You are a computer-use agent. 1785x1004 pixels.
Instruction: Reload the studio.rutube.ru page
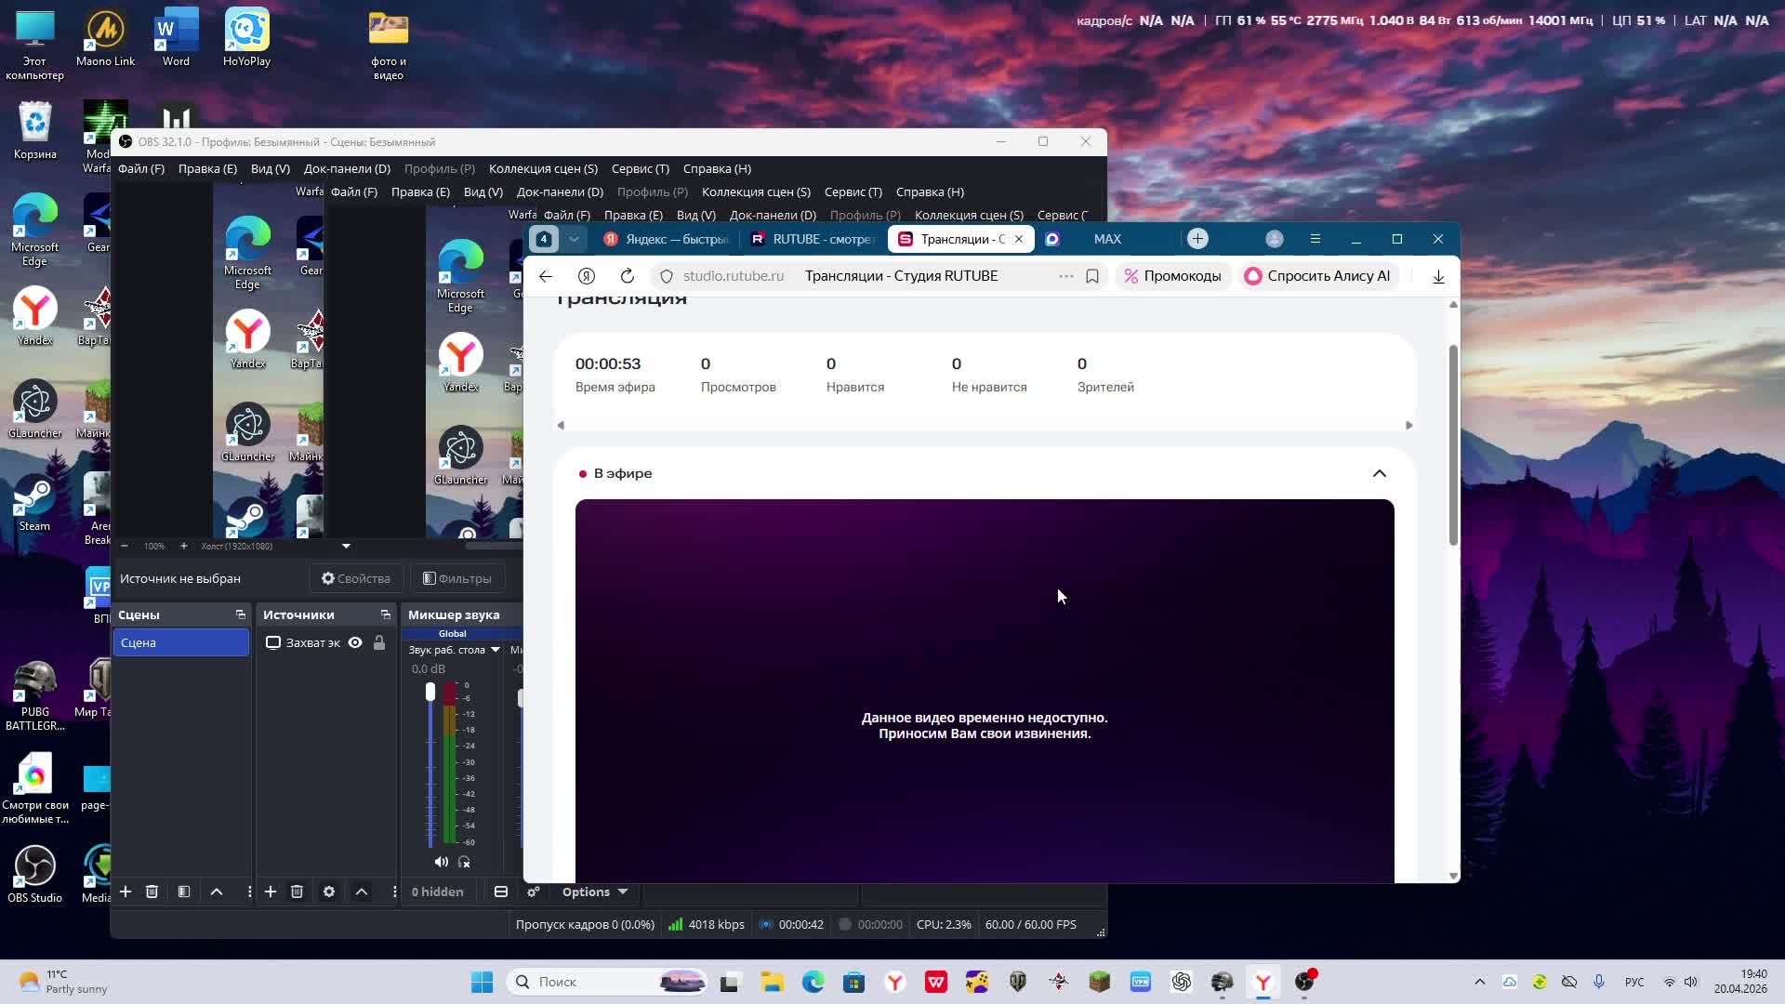628,276
